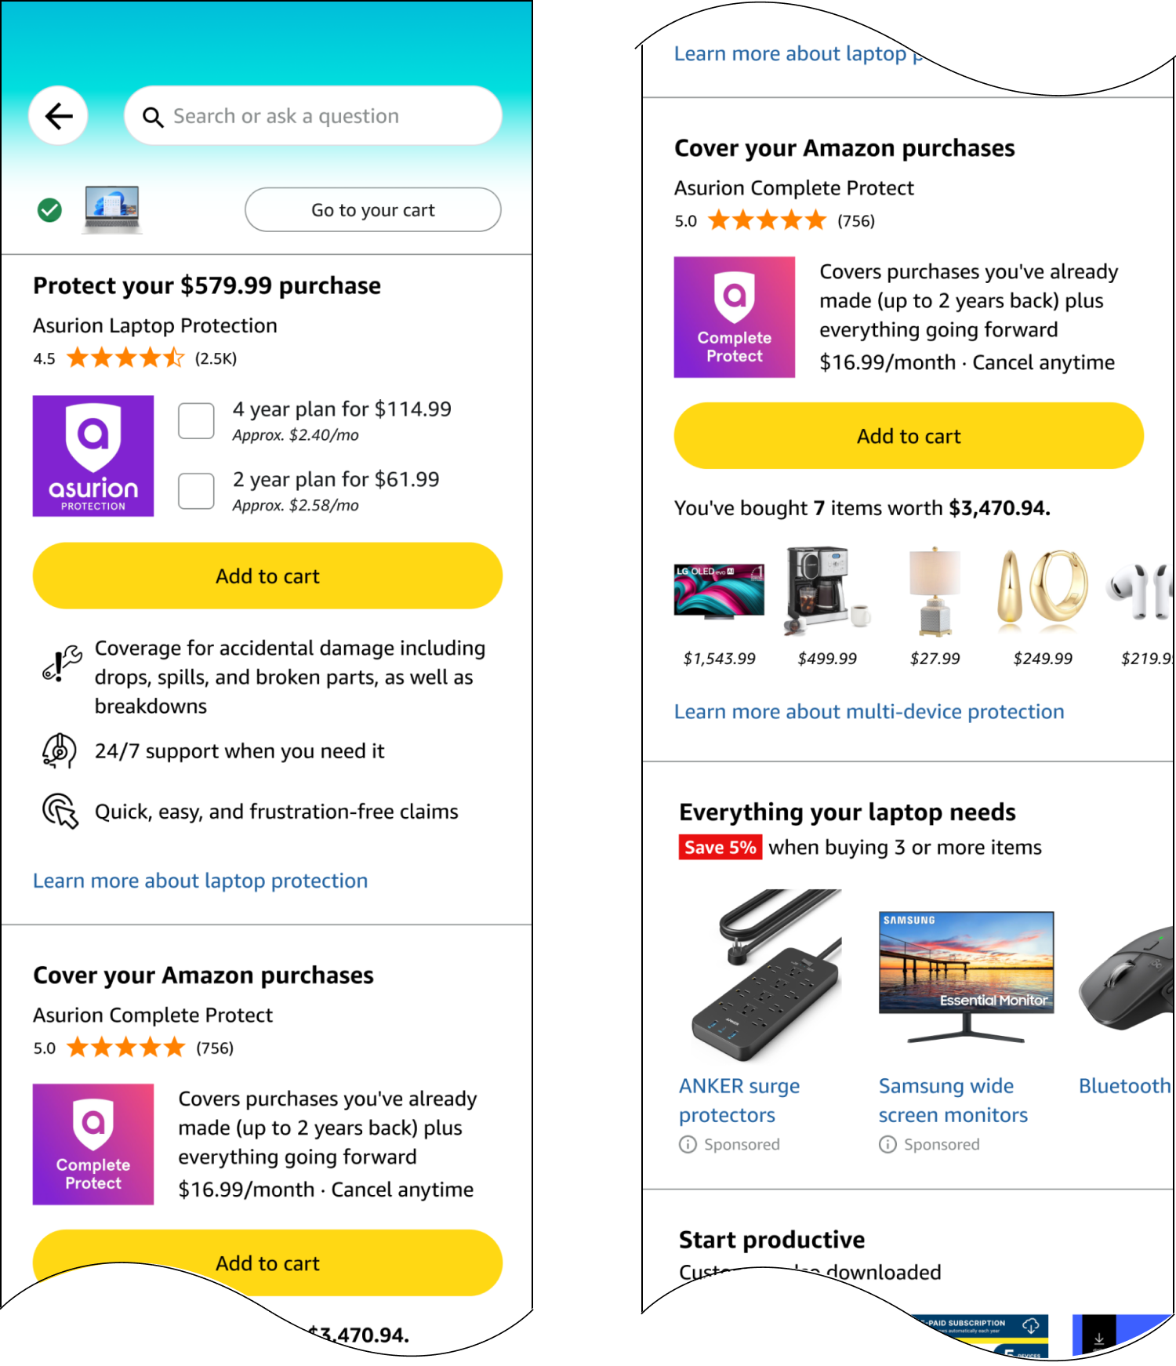Open Learn more about laptop protection link
The width and height of the screenshot is (1176, 1366).
click(x=200, y=881)
